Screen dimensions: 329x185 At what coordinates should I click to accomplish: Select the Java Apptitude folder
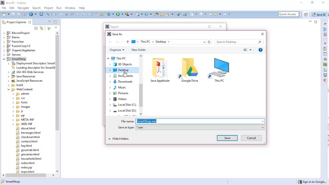click(x=160, y=70)
